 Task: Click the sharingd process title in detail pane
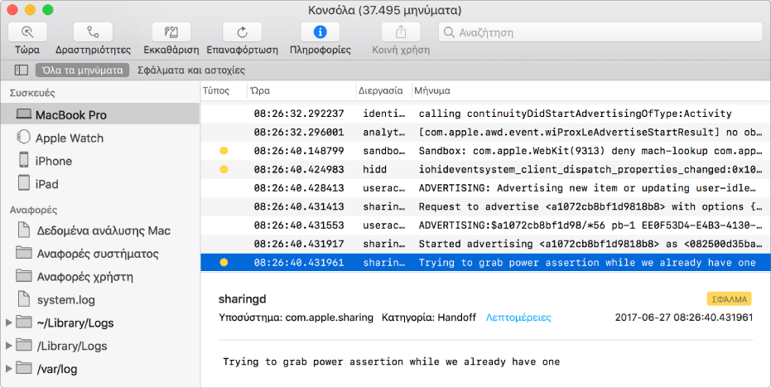243,299
